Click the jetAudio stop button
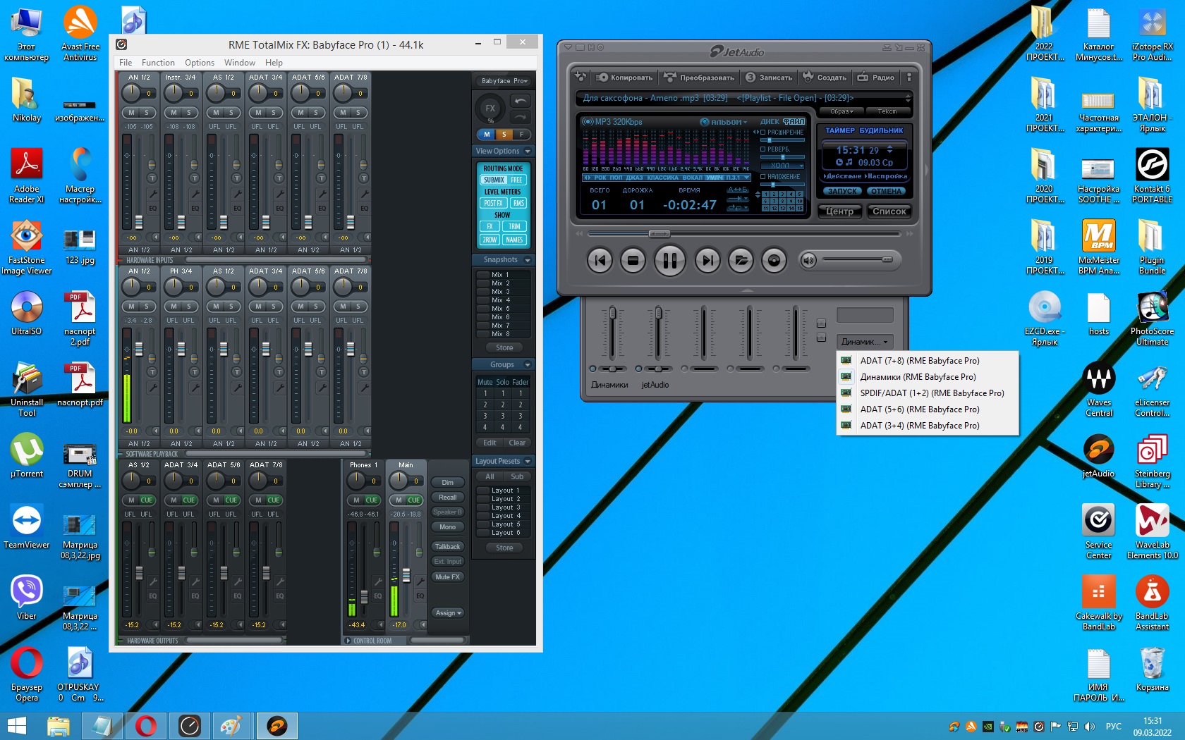Image resolution: width=1185 pixels, height=740 pixels. click(633, 261)
